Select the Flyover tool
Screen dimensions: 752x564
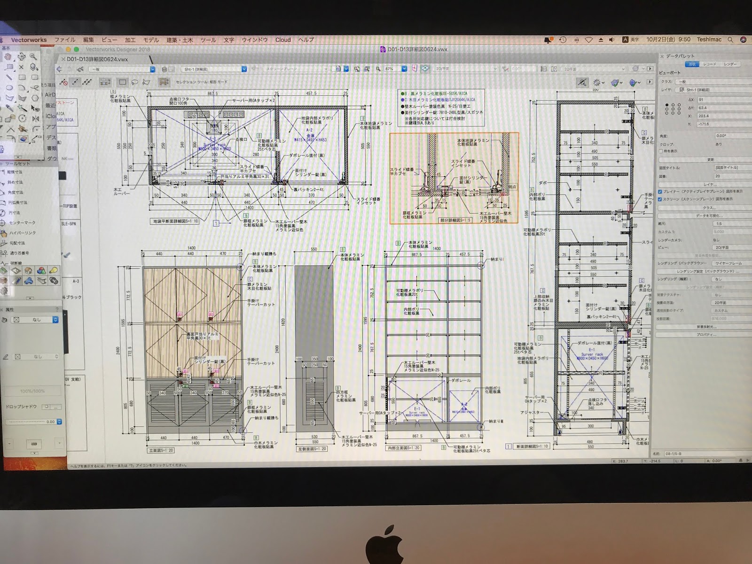click(22, 56)
